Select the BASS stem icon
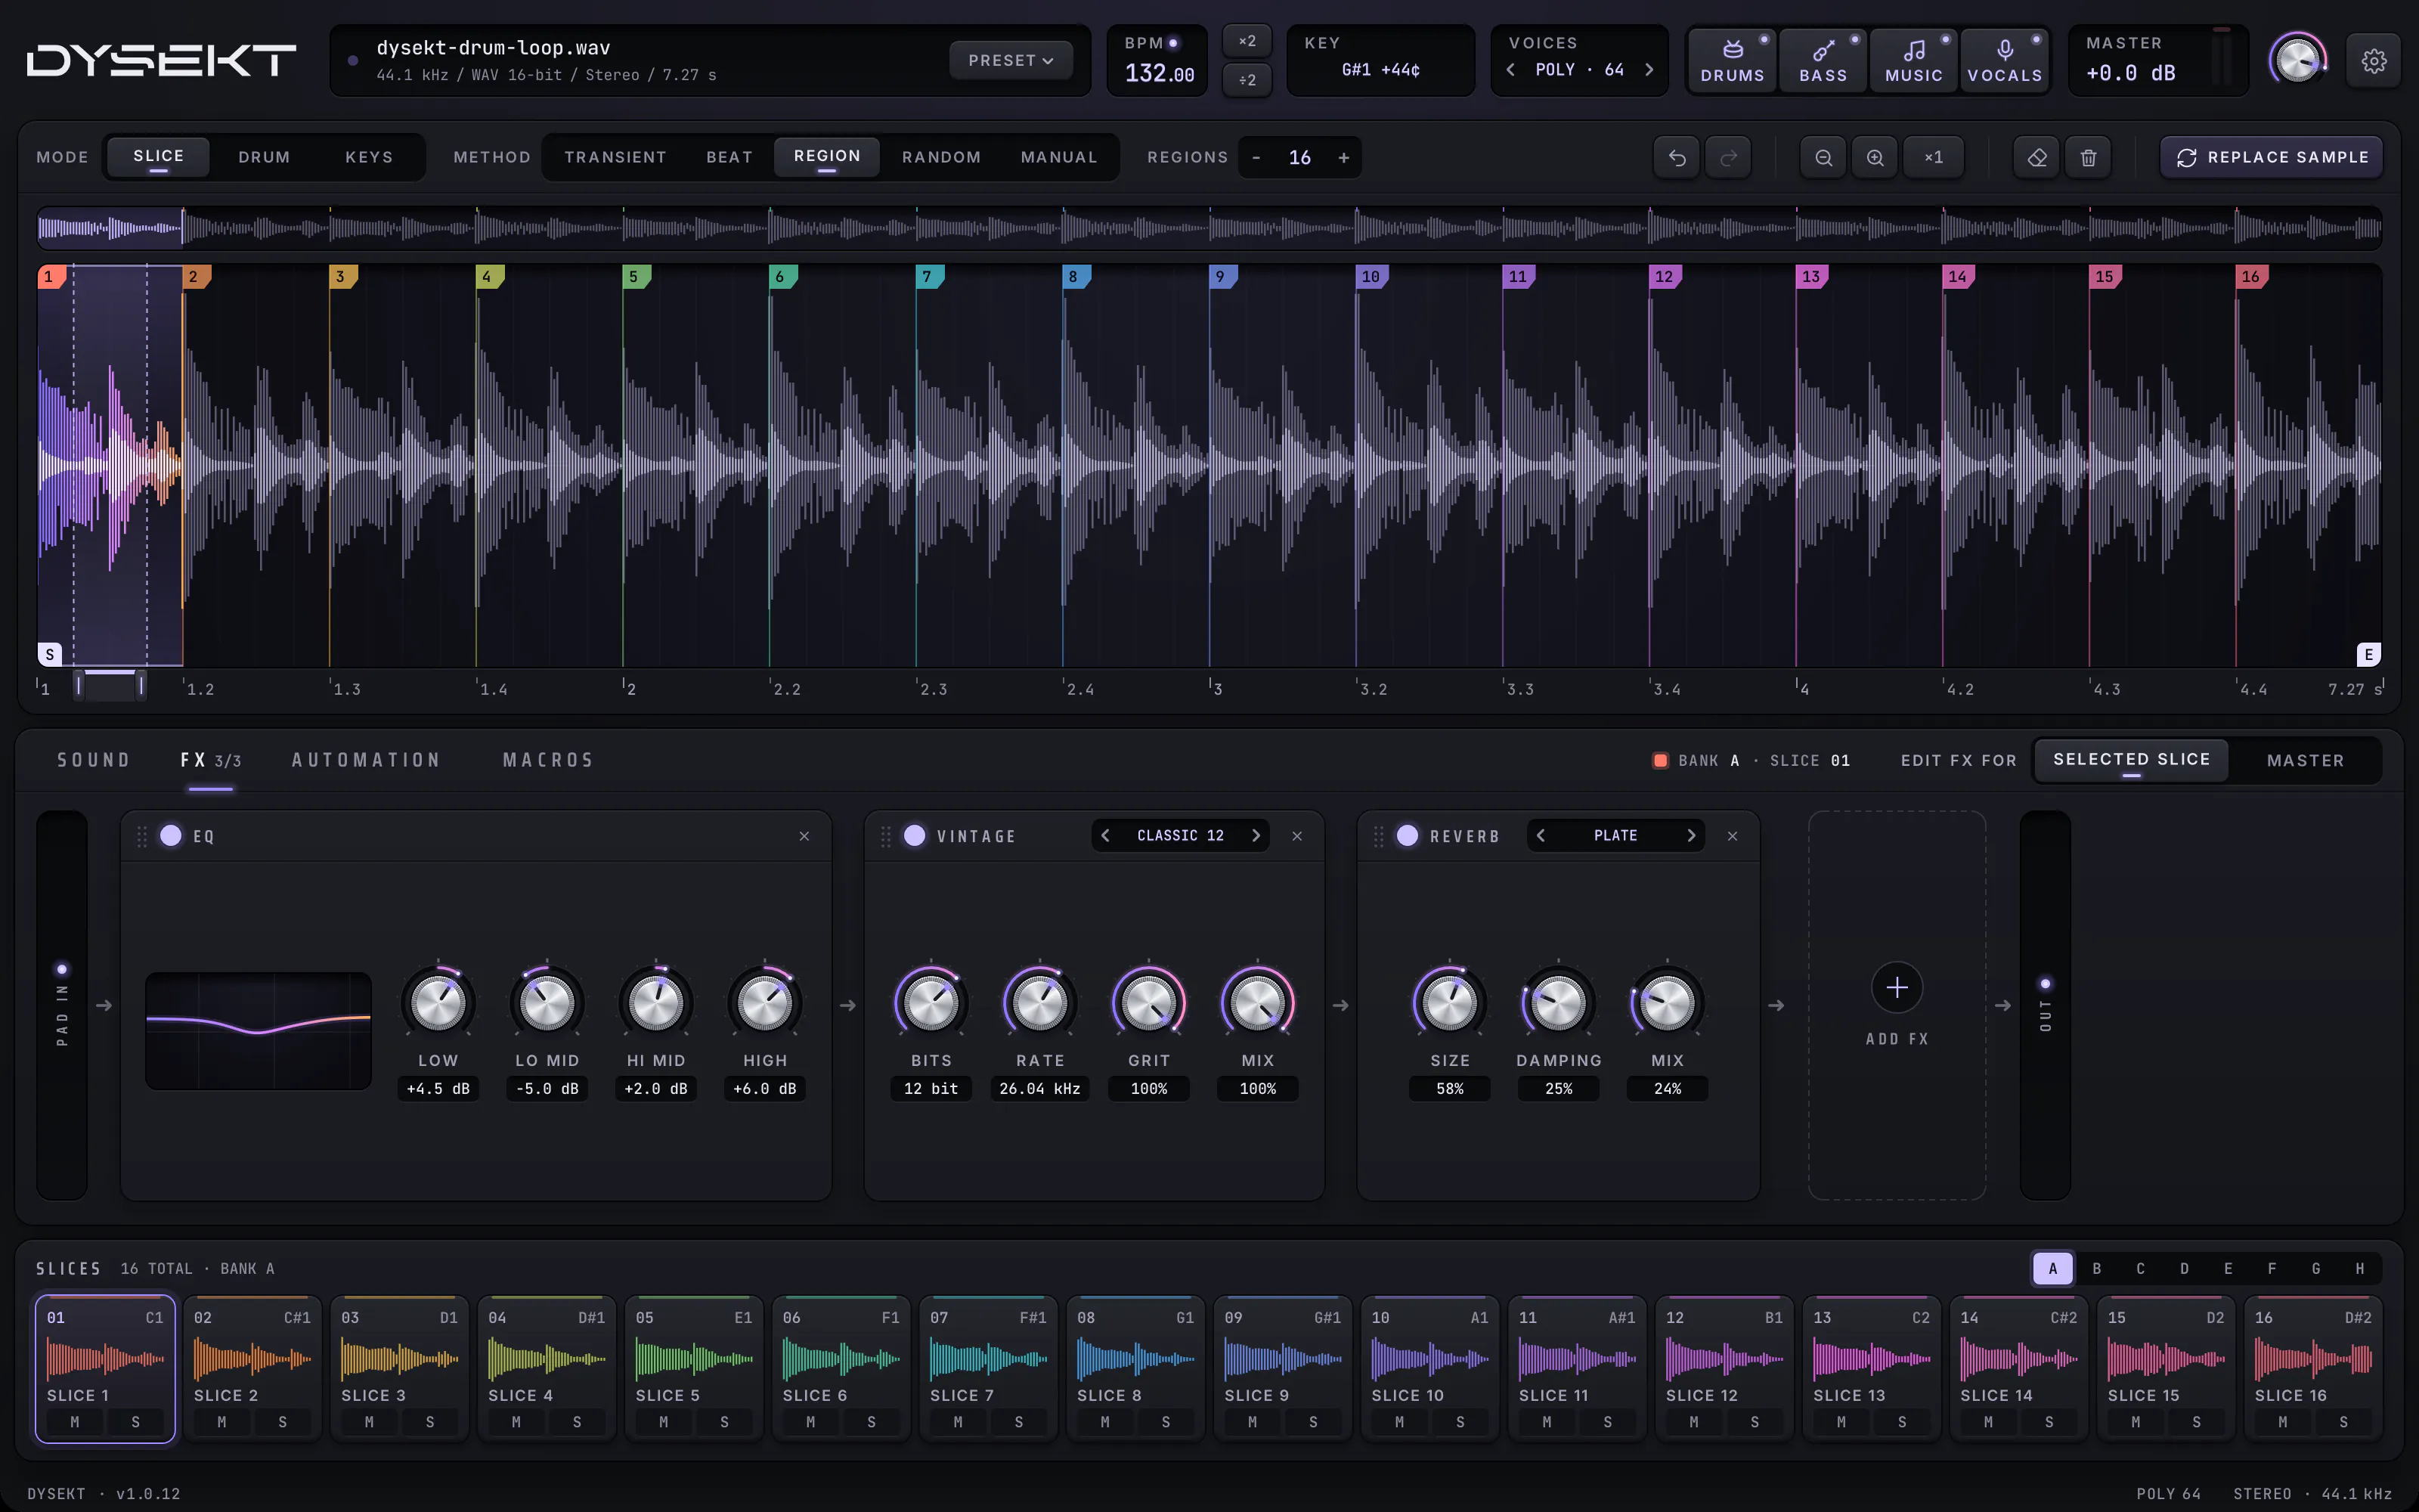The image size is (2419, 1512). (1823, 61)
